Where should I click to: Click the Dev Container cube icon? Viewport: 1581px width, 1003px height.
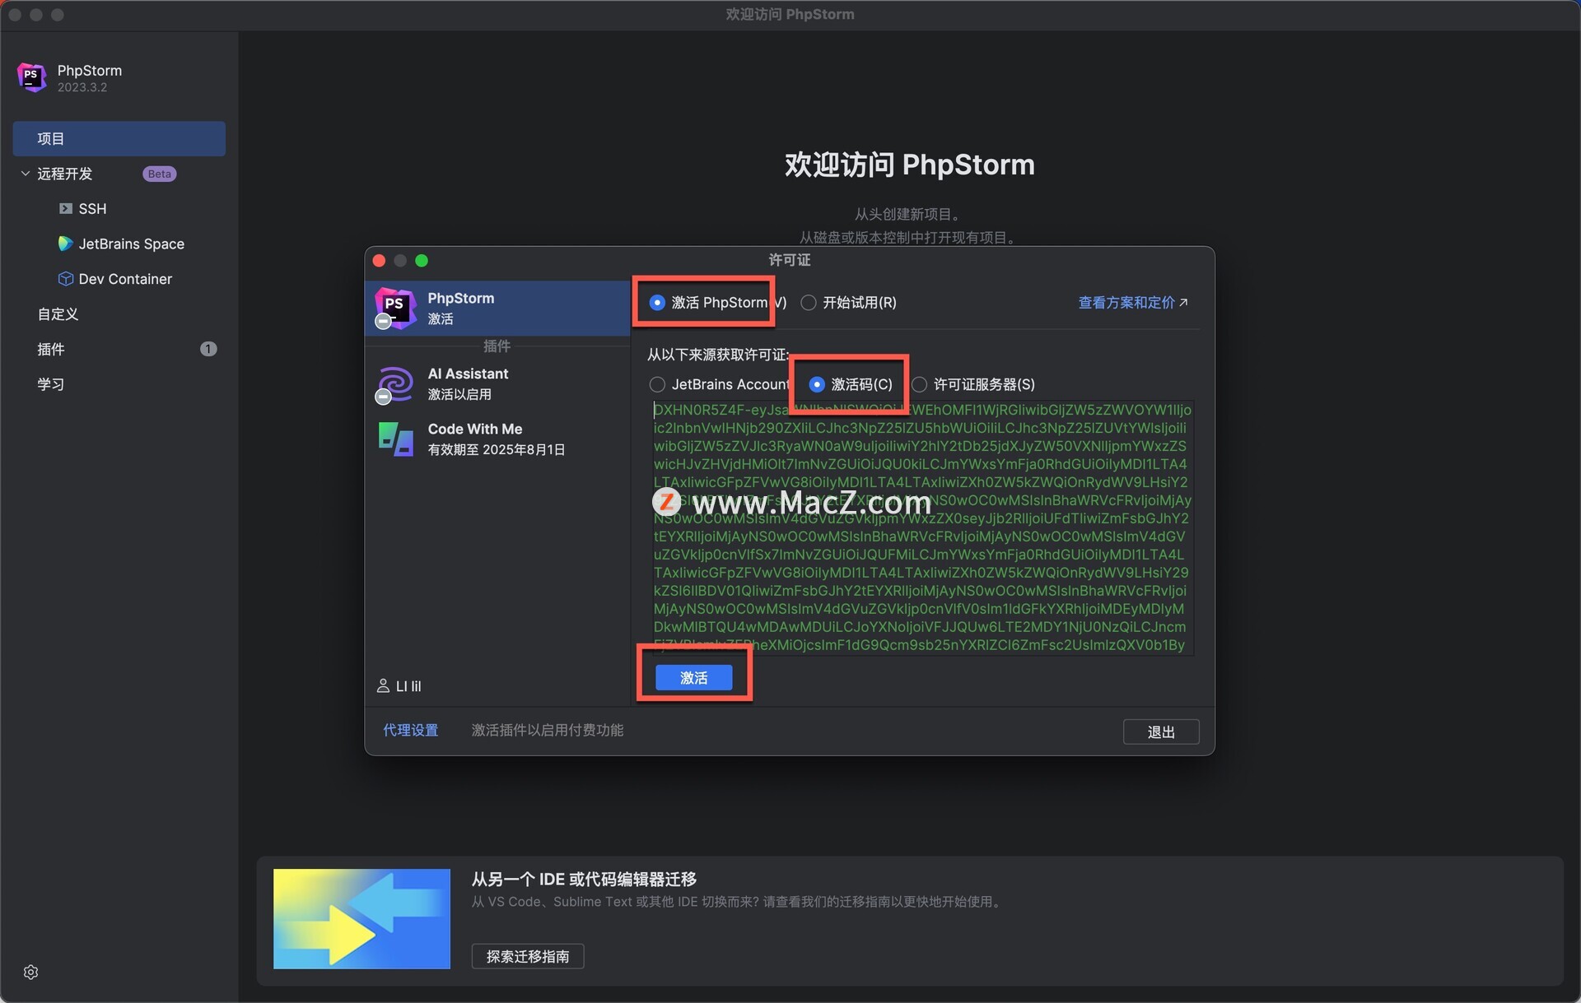(x=65, y=279)
